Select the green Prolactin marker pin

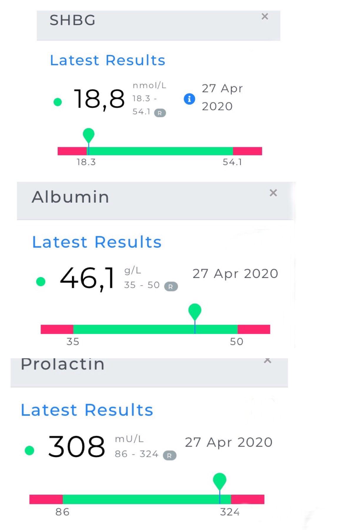[x=220, y=481]
